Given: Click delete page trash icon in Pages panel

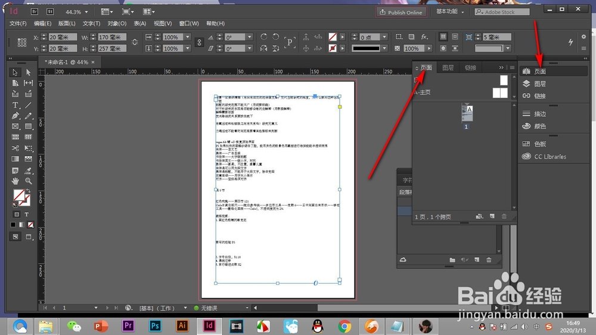Looking at the screenshot, I should point(504,216).
